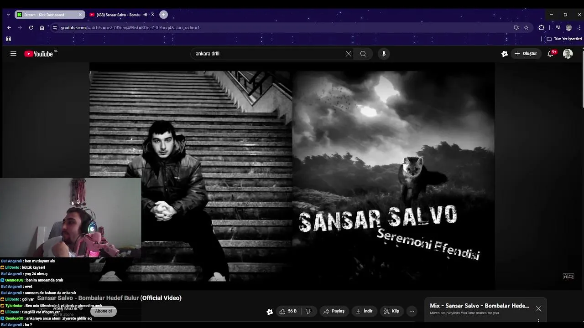Image resolution: width=584 pixels, height=328 pixels.
Task: Open the more actions three-dot button
Action: pyautogui.click(x=412, y=311)
